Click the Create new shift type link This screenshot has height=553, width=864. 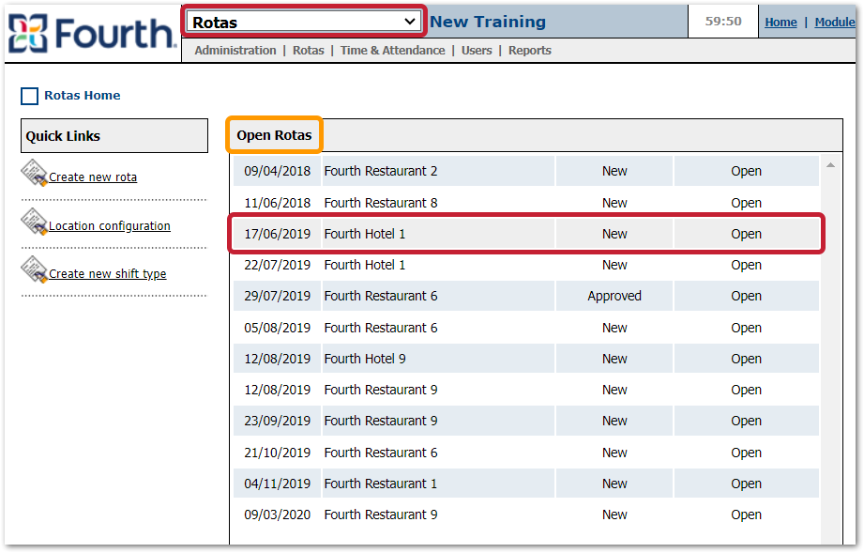pos(108,273)
